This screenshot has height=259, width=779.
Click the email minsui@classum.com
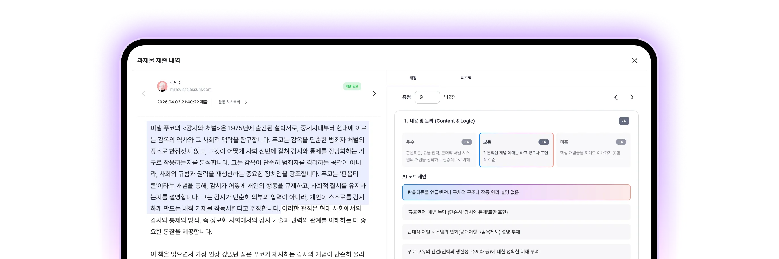tap(191, 90)
